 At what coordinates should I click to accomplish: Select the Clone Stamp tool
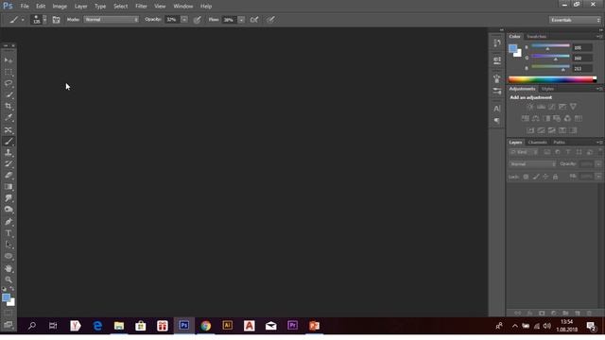point(9,153)
